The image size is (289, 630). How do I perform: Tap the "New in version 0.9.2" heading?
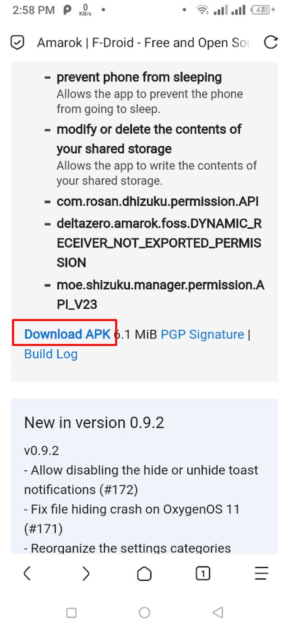pos(94,423)
